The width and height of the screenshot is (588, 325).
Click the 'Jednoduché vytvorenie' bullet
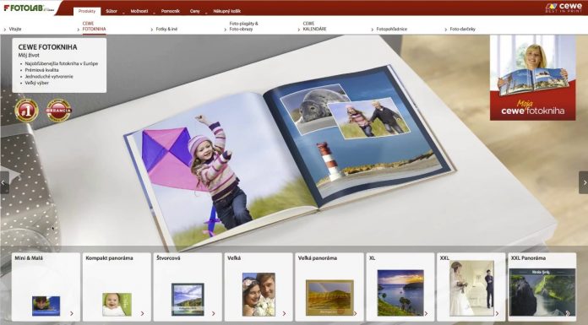point(49,77)
